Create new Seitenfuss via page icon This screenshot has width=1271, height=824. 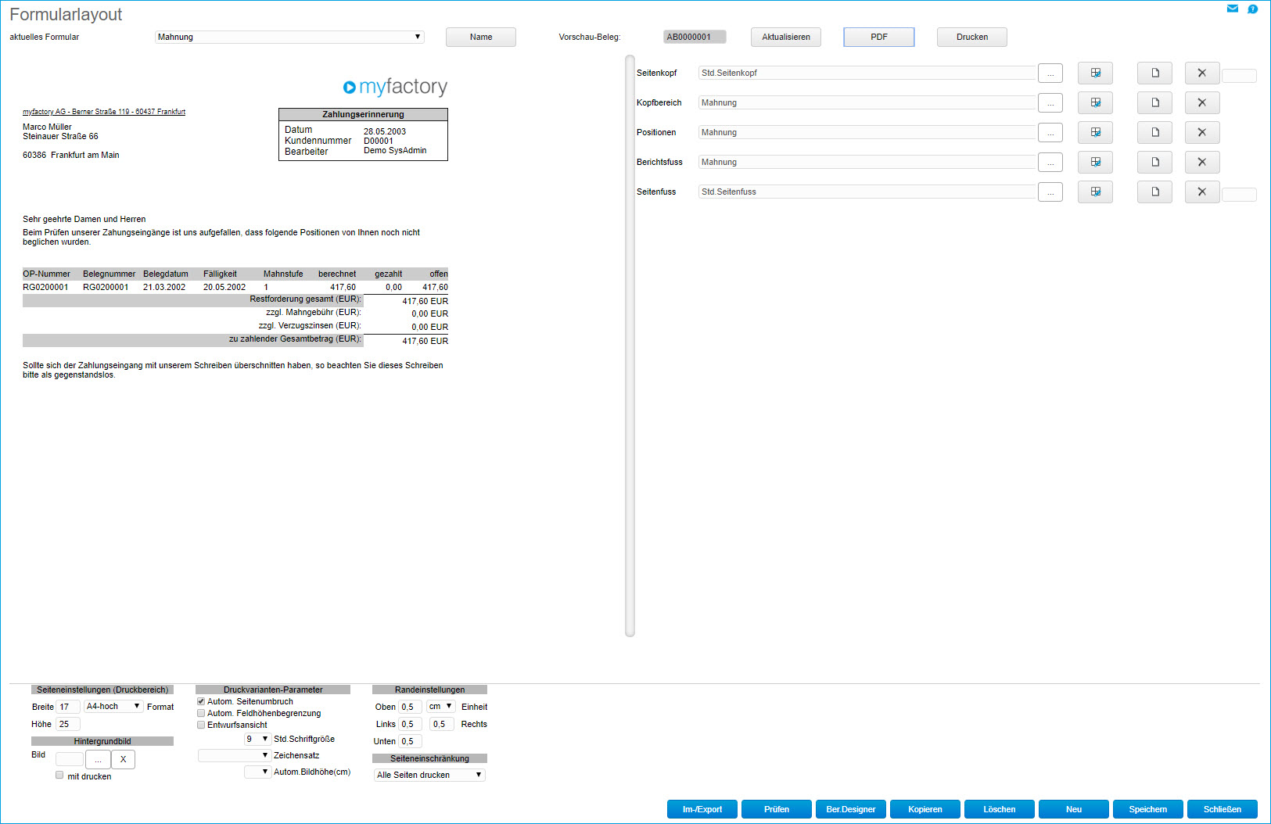1154,192
